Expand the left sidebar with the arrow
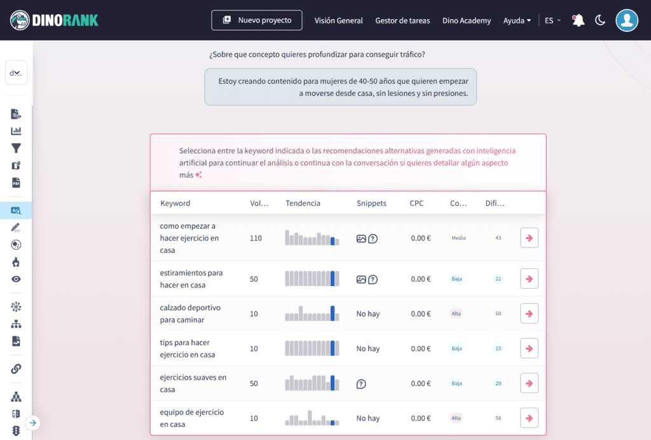Screen dimensions: 651x440 [32, 422]
